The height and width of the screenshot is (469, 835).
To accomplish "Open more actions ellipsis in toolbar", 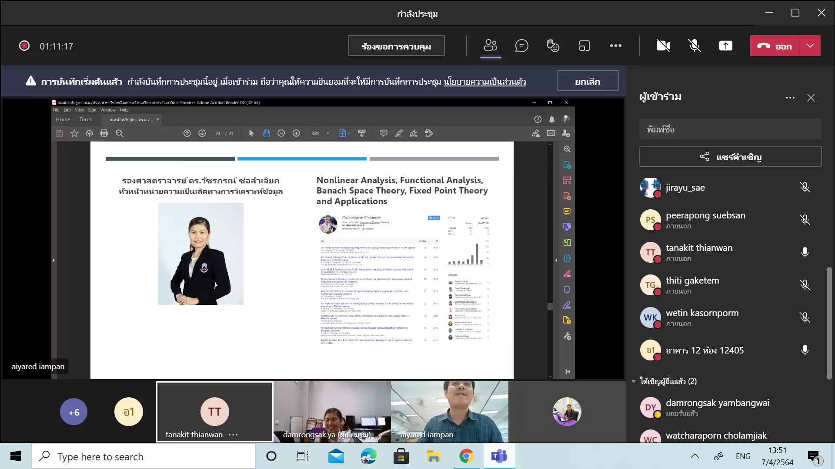I will 615,46.
